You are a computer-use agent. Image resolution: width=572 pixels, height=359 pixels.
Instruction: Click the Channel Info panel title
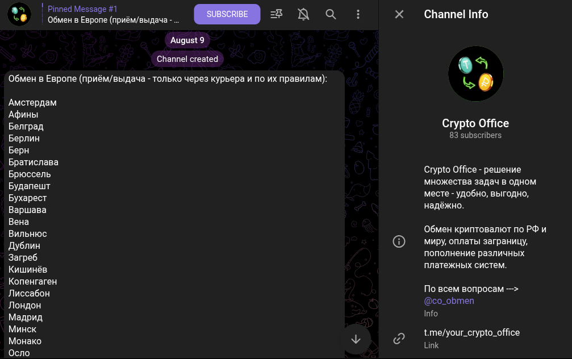click(x=456, y=14)
